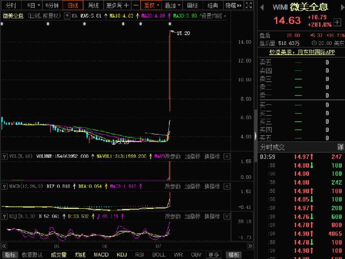Click 换指标 in KDJ panel
The image size is (345, 259).
tap(212, 216)
